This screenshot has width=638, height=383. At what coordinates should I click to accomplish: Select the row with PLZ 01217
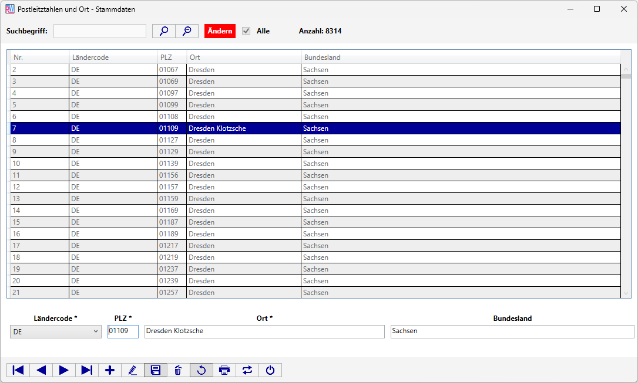point(315,246)
